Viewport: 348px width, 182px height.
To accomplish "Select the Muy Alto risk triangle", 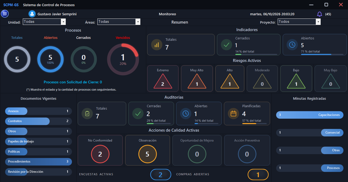I will click(197, 81).
